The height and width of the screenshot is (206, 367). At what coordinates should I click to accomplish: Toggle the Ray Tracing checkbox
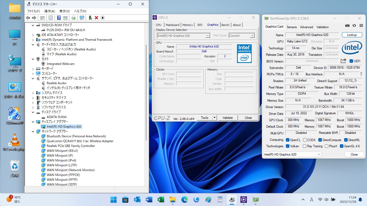pyautogui.click(x=304, y=146)
